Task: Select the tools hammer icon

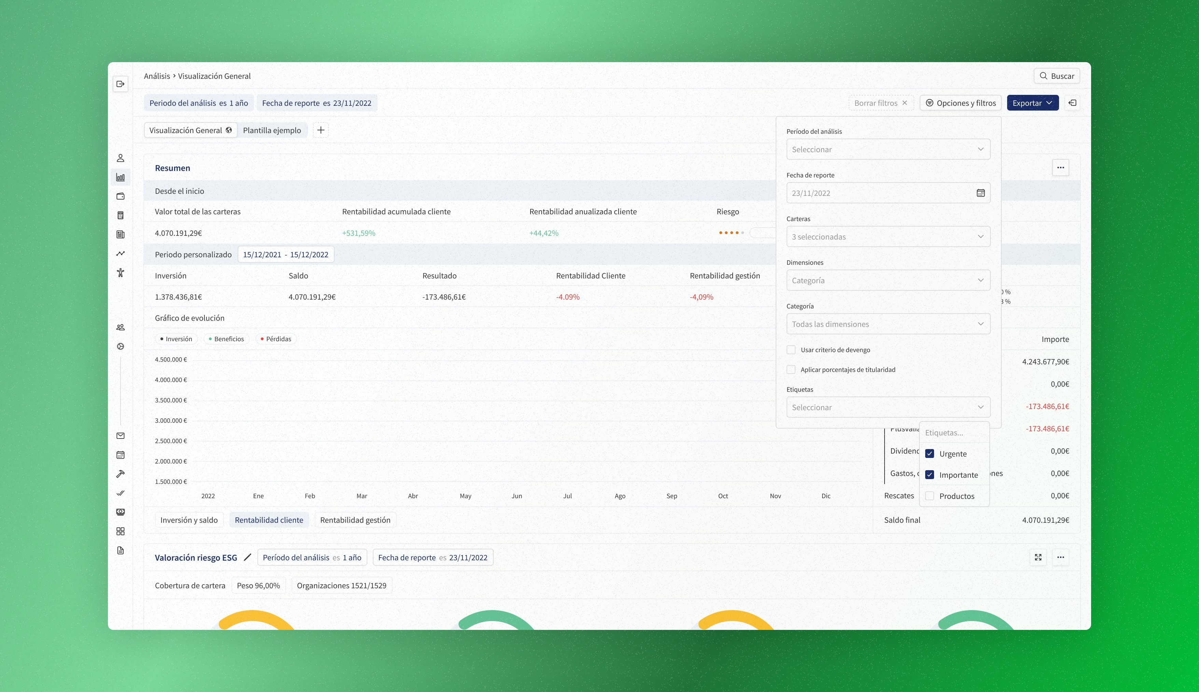Action: (x=120, y=474)
